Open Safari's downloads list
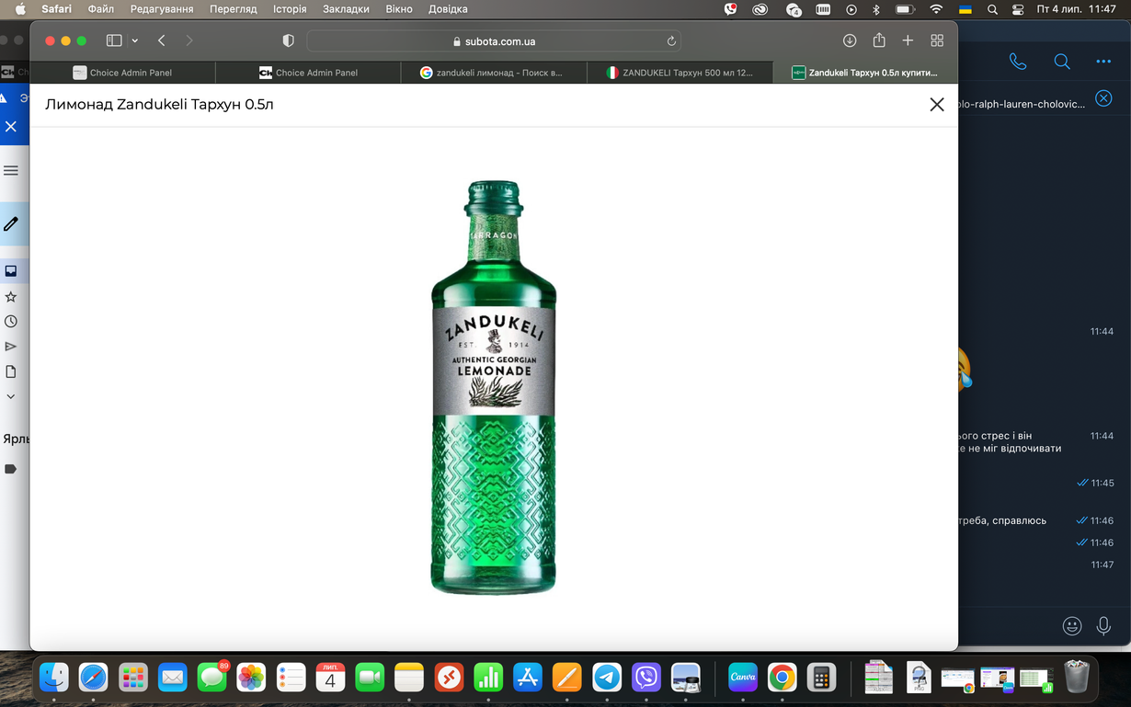The image size is (1131, 707). point(850,40)
